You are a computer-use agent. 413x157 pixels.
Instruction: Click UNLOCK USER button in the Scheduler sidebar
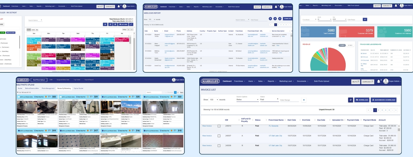point(11,32)
